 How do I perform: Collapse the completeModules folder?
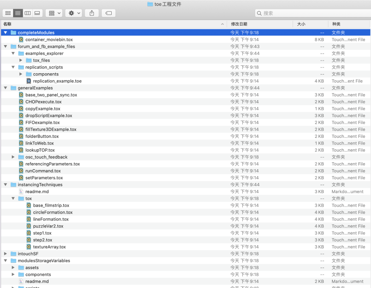click(5, 33)
